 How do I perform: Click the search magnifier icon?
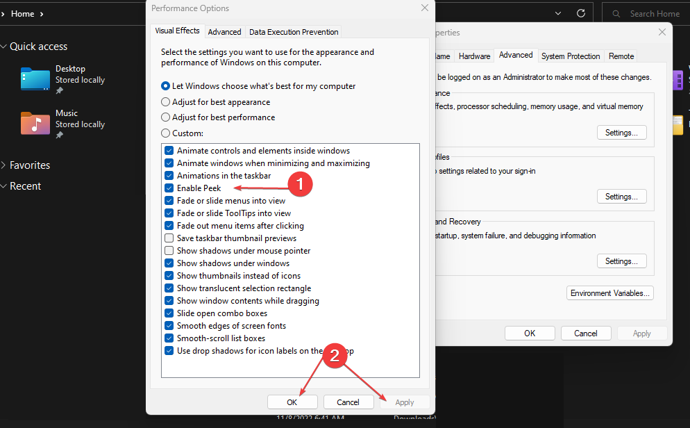click(616, 14)
